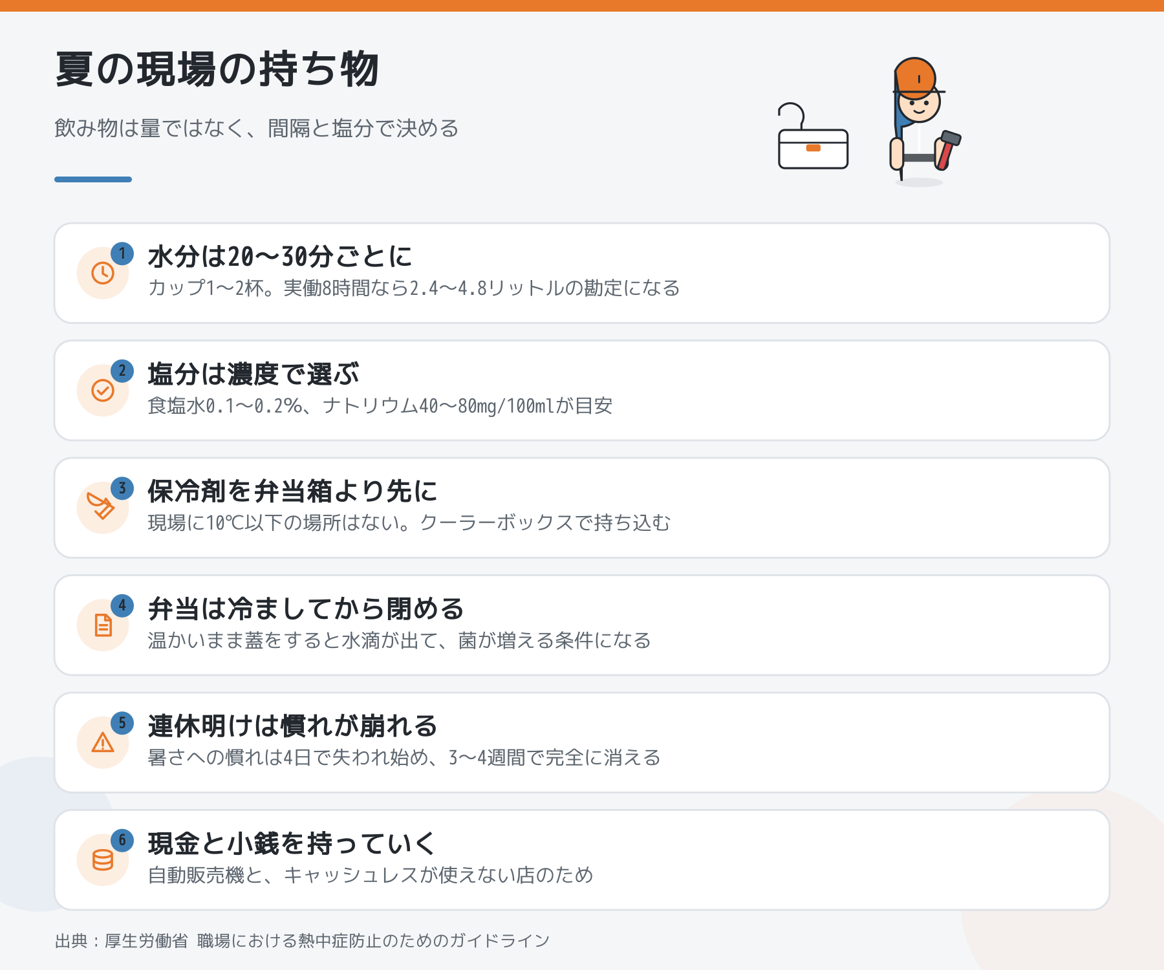Click the blue number 5 badge

122,723
